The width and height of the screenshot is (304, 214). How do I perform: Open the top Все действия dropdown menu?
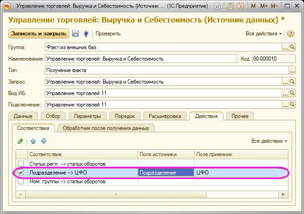pyautogui.click(x=264, y=34)
